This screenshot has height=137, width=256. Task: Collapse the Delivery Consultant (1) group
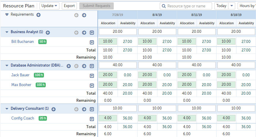pyautogui.click(x=7, y=109)
